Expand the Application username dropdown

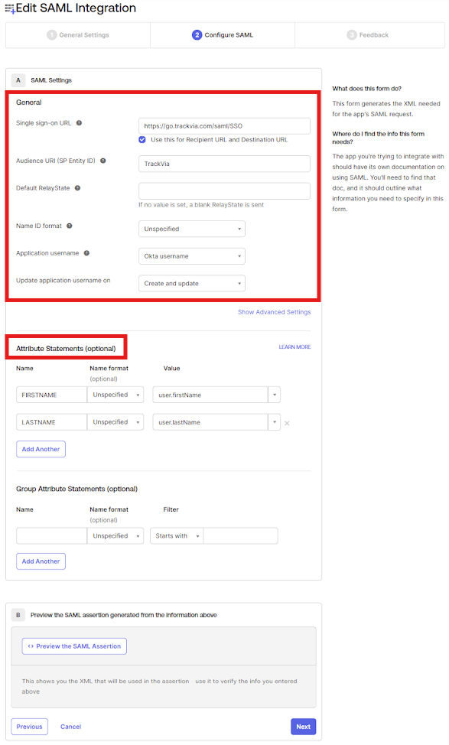click(192, 256)
